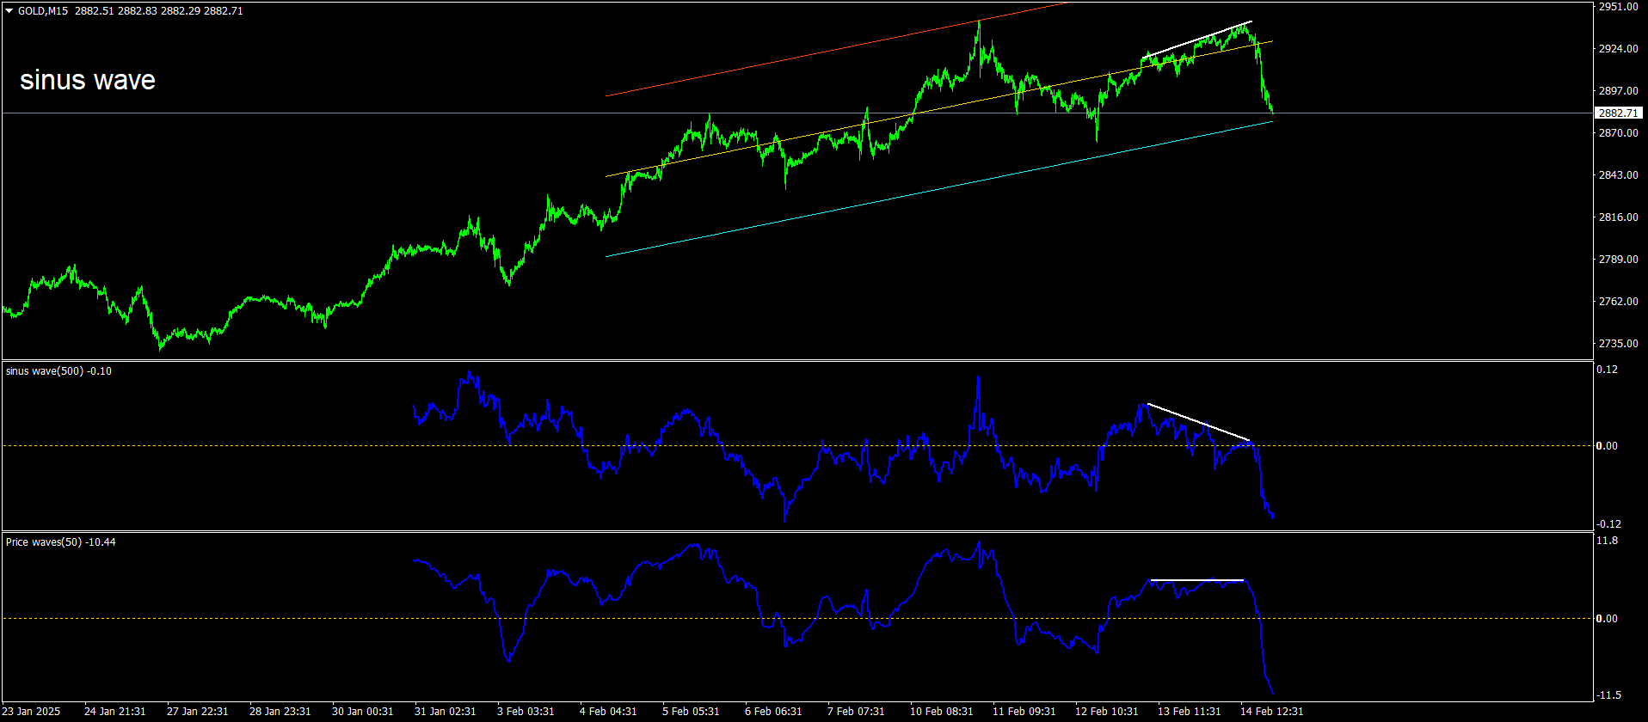Screen dimensions: 1648x722
Task: Click the 13 Feb 11:31 time label
Action: [1189, 712]
